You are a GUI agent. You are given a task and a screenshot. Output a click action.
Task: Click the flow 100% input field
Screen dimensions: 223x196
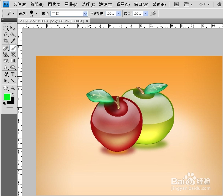[138, 14]
